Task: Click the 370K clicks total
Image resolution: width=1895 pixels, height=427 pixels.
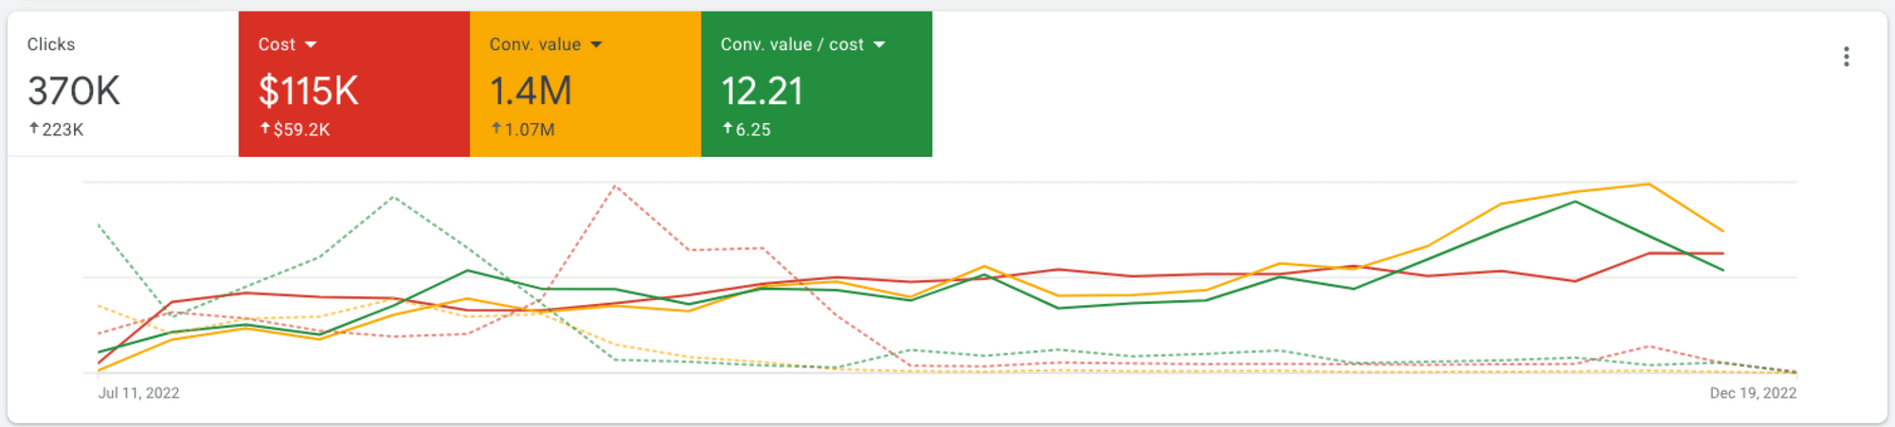Action: point(74,91)
